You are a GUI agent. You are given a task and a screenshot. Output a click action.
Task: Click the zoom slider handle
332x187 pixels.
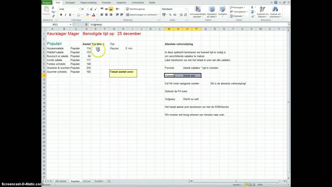277,185
